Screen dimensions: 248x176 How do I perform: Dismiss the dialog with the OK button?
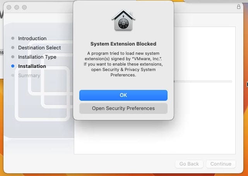[123, 95]
